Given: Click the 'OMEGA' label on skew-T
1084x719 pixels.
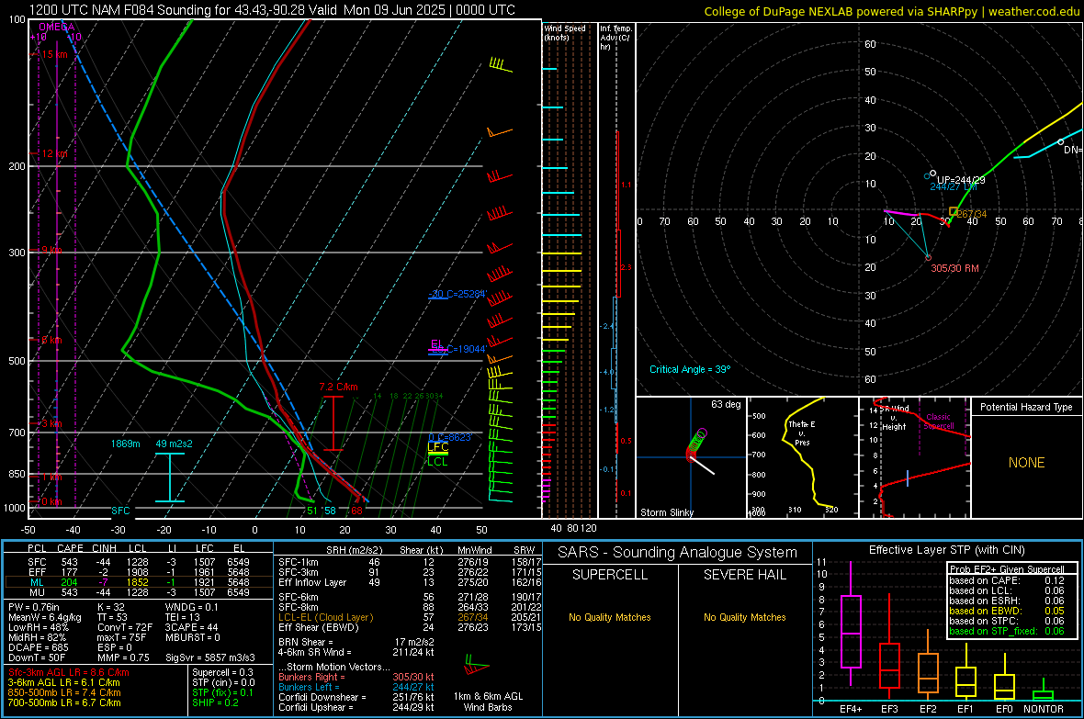Looking at the screenshot, I should 57,27.
